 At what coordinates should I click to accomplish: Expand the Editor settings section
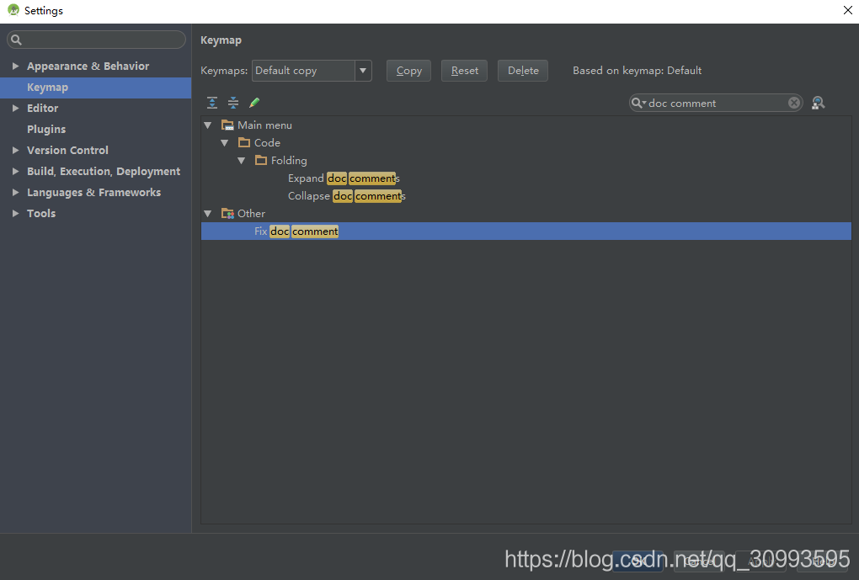pos(15,108)
